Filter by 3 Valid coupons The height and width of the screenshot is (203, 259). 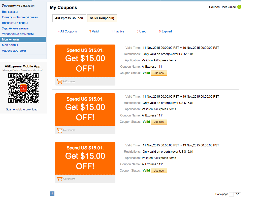[x=94, y=31]
